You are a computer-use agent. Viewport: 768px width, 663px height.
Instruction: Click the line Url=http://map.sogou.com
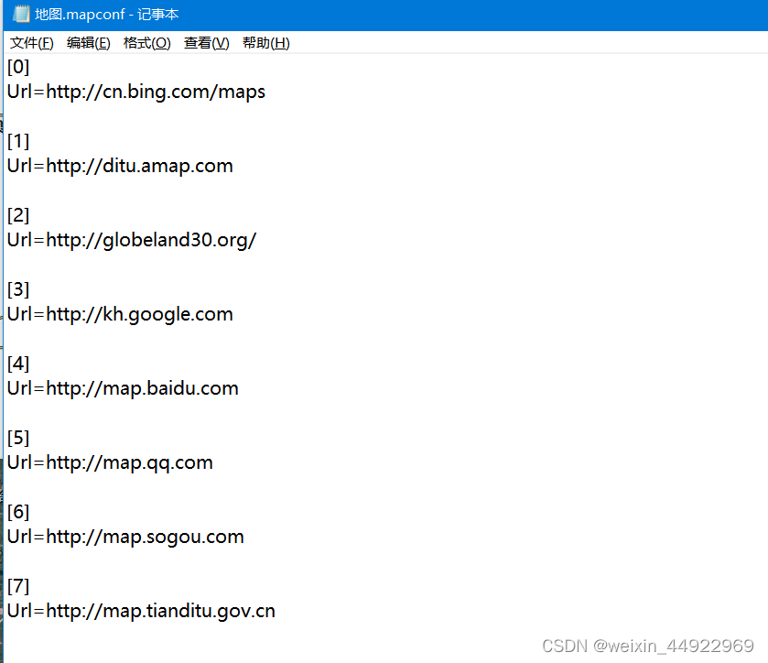tap(125, 537)
